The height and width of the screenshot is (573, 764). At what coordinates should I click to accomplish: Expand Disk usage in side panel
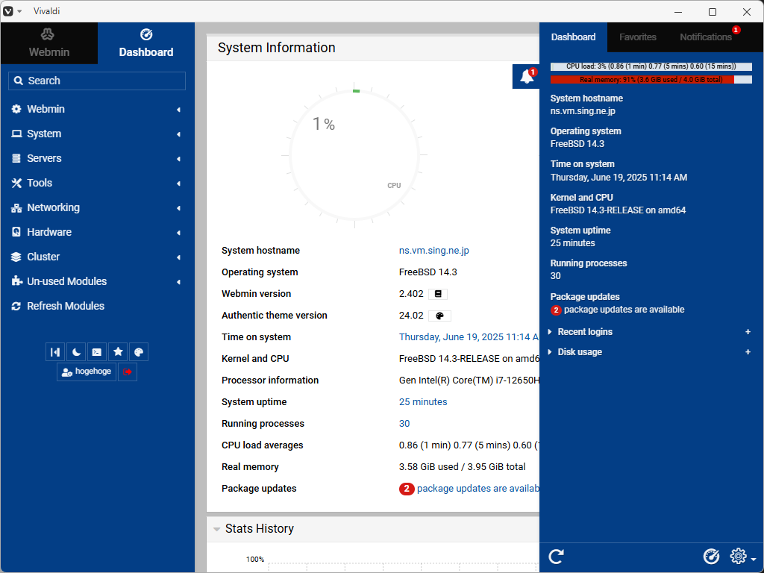(579, 352)
